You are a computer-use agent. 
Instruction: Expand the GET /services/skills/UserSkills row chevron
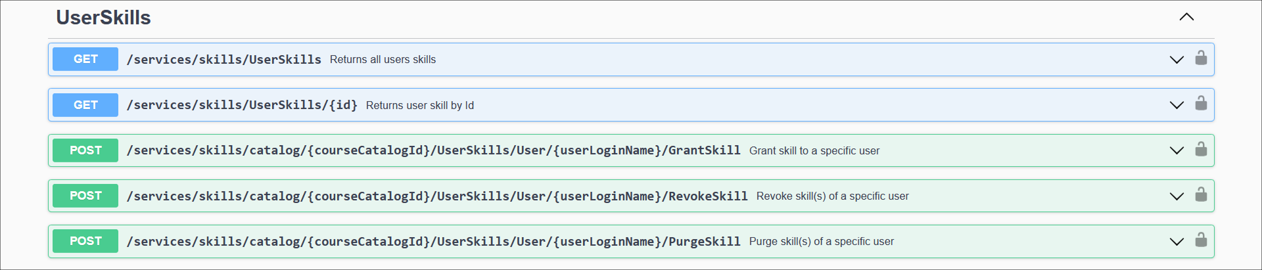pos(1177,60)
